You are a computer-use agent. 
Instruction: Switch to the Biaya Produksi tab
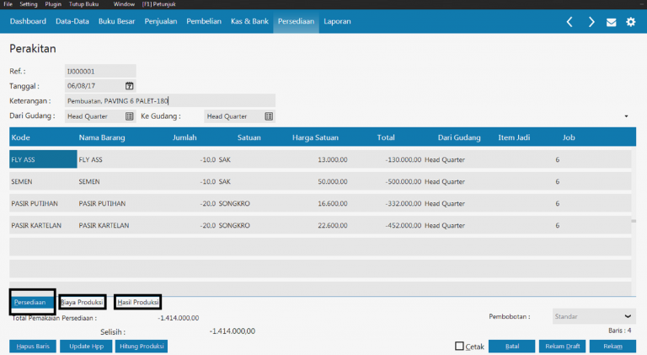[x=82, y=302]
